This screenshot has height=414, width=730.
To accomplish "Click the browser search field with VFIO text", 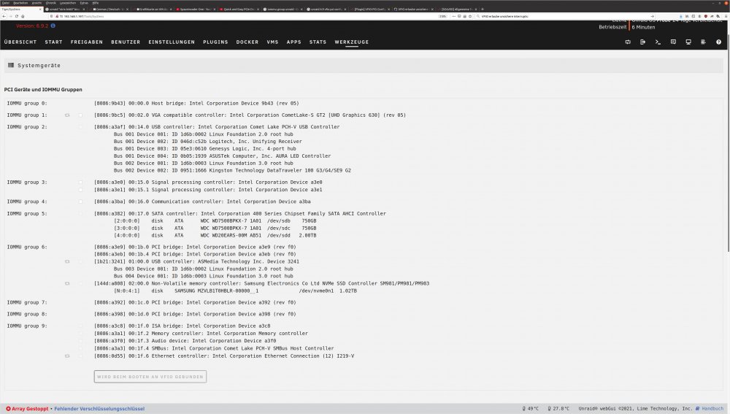I will click(566, 16).
